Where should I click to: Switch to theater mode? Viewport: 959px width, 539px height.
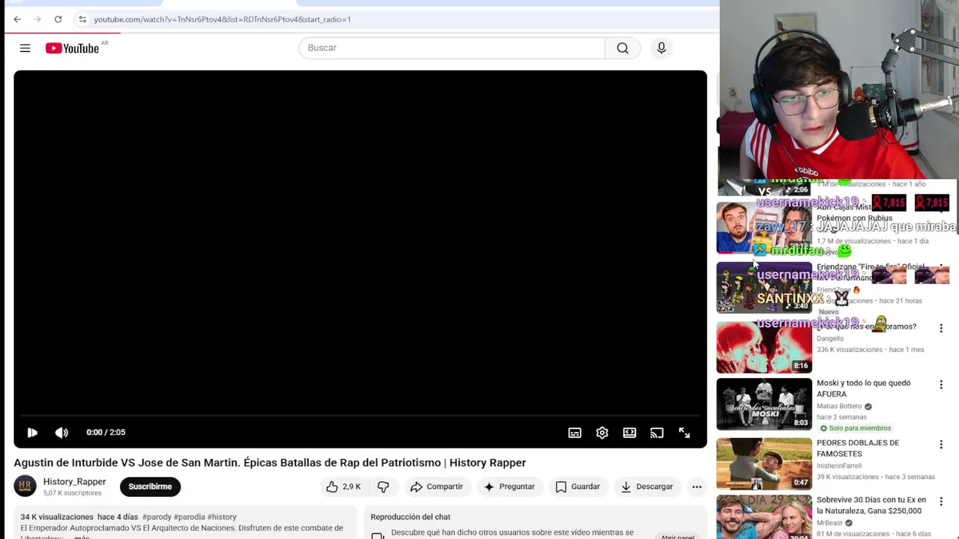tap(629, 433)
